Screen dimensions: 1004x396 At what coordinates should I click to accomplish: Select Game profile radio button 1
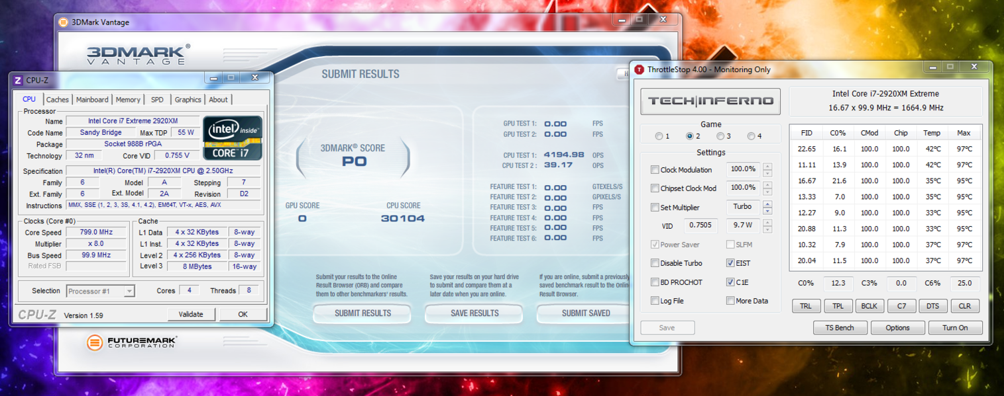click(x=659, y=136)
